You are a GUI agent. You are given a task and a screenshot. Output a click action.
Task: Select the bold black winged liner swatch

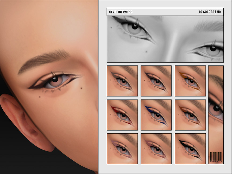(191, 149)
